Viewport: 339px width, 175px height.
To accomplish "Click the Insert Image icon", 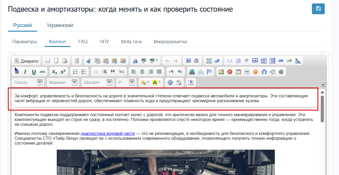I will click(x=221, y=72).
